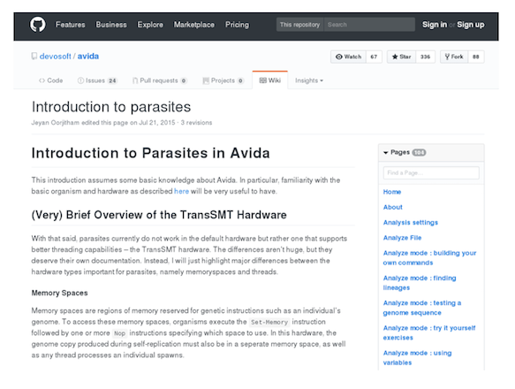
Task: Open the Pull requests tab
Action: [160, 80]
